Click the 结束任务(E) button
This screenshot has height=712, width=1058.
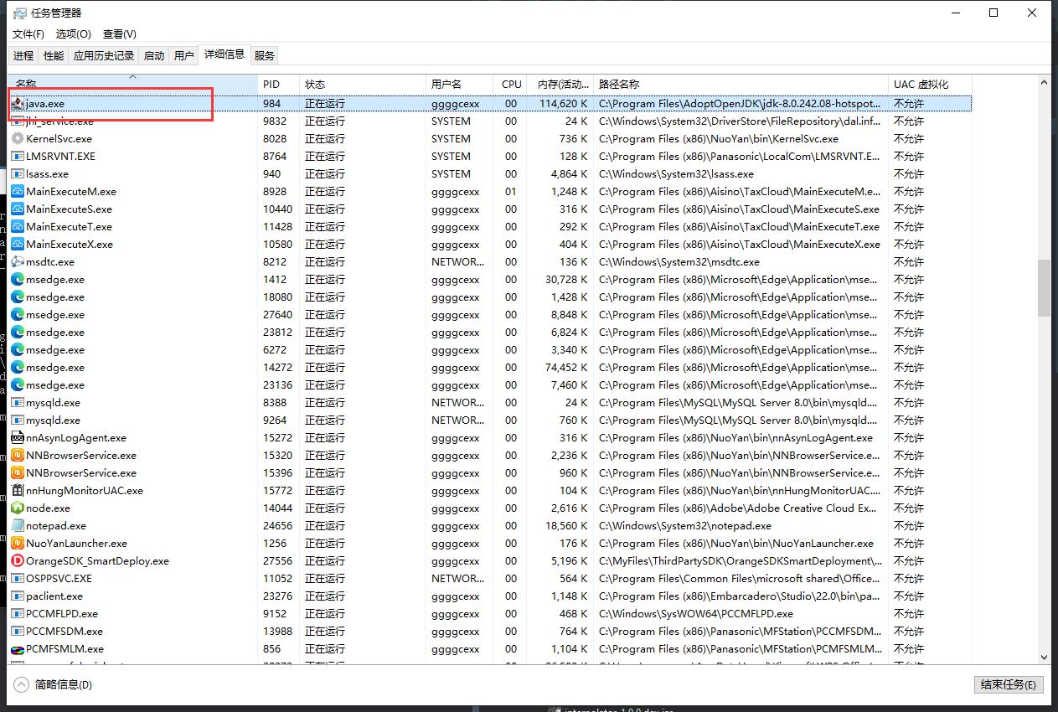(x=1009, y=684)
